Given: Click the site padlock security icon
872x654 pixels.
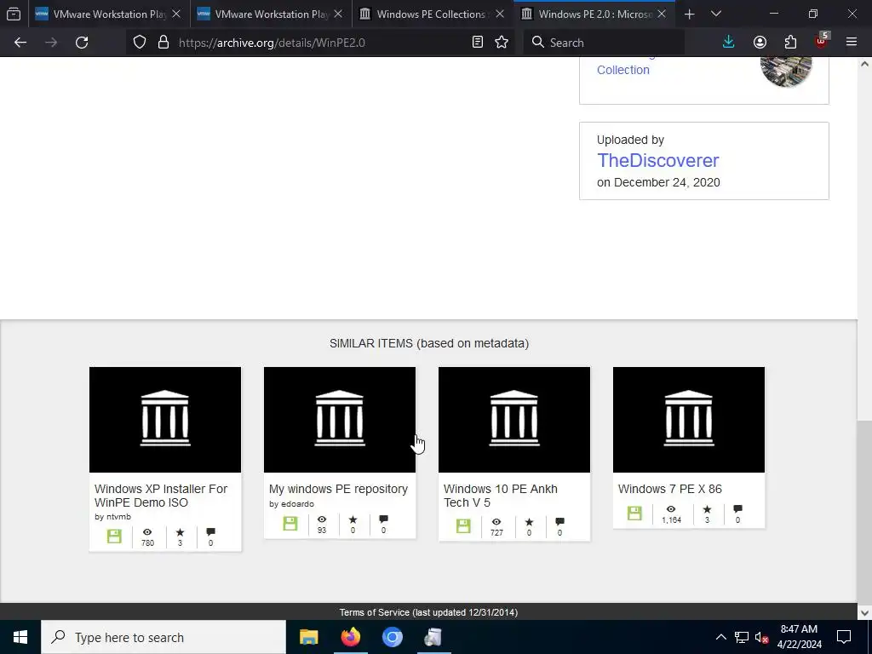Looking at the screenshot, I should click(x=163, y=43).
